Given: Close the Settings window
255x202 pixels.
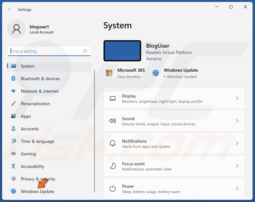Looking at the screenshot, I should tap(245, 7).
